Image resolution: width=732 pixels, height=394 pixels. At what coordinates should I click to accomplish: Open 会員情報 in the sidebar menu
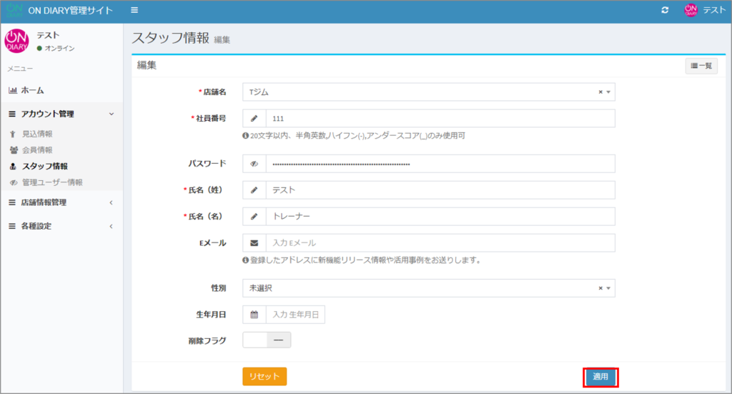click(37, 150)
